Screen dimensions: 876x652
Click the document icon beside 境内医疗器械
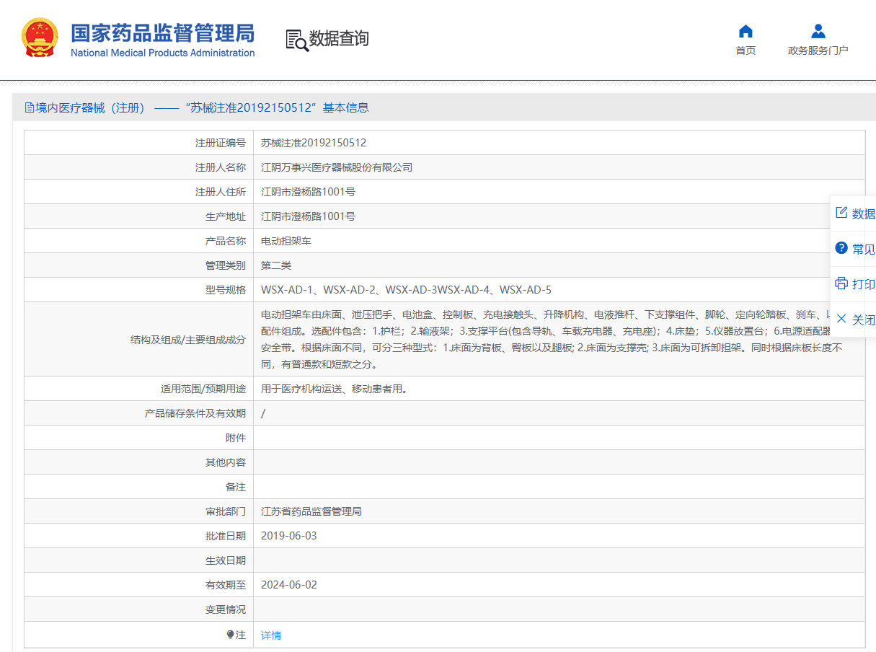pyautogui.click(x=30, y=107)
